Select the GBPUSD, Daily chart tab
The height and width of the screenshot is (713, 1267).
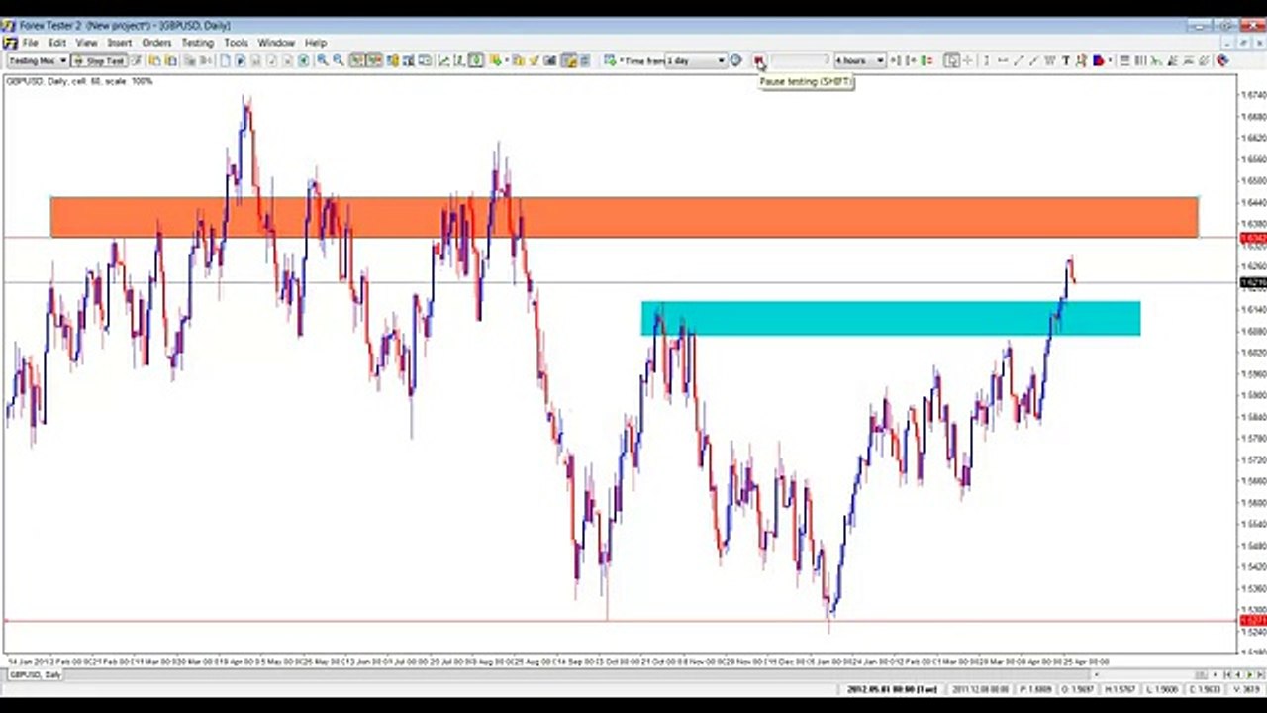tap(36, 674)
